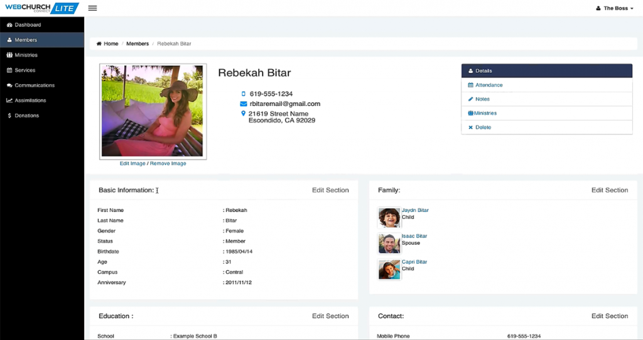Viewport: 643px width, 340px height.
Task: Open the Assimilations chart section
Action: (x=30, y=100)
